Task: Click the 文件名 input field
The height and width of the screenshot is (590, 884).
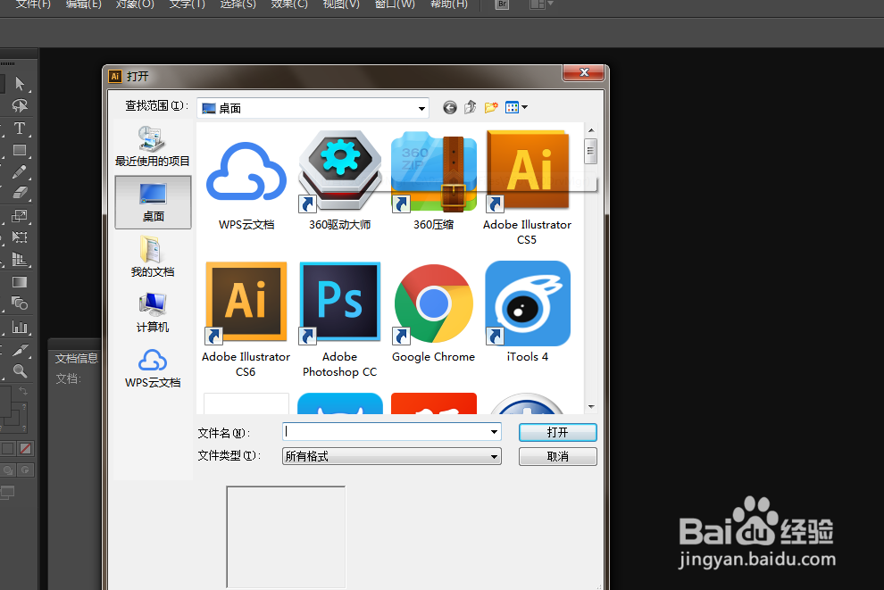Action: point(386,432)
